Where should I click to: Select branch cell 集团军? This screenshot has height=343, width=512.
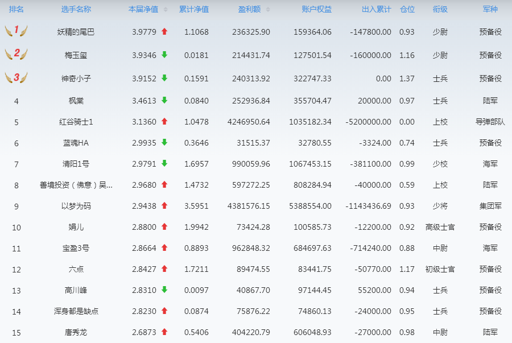(x=490, y=206)
